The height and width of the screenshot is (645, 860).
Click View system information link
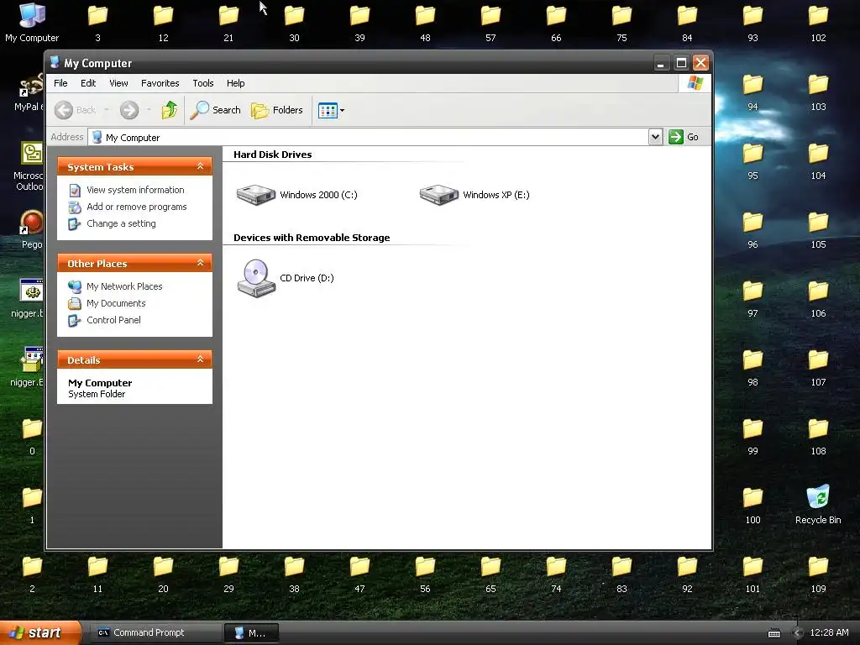pyautogui.click(x=135, y=190)
